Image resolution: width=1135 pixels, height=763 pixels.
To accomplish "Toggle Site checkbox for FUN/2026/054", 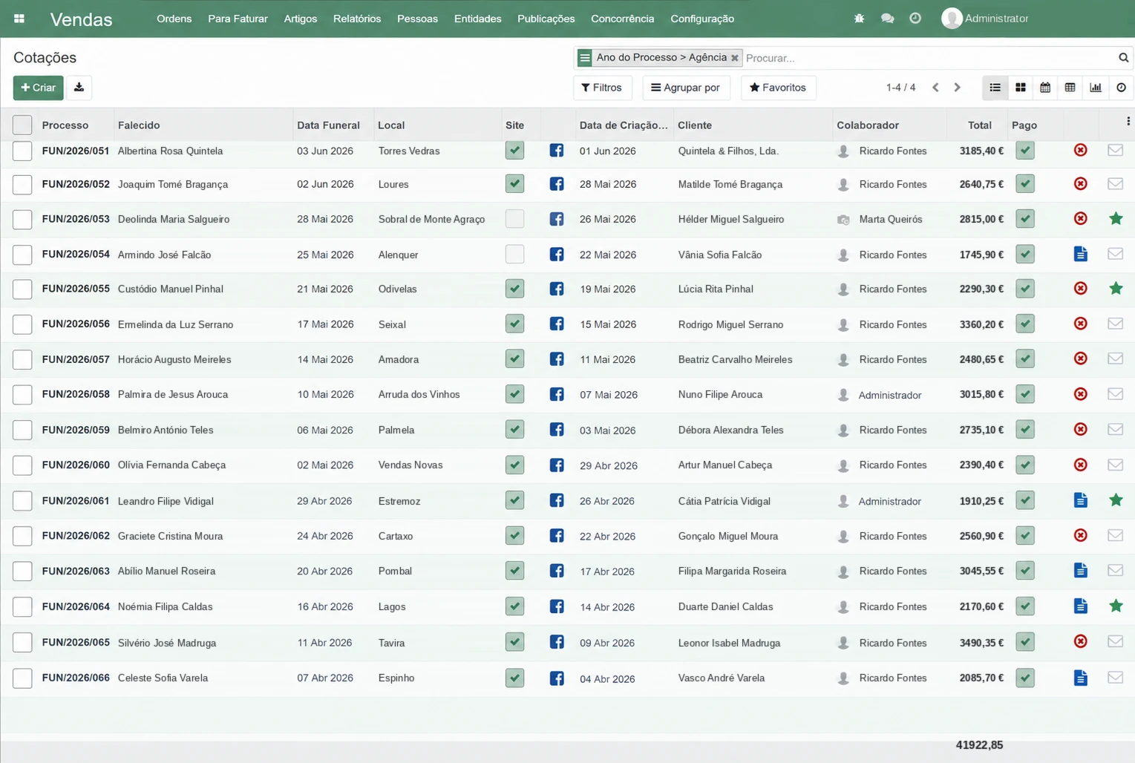I will (514, 255).
